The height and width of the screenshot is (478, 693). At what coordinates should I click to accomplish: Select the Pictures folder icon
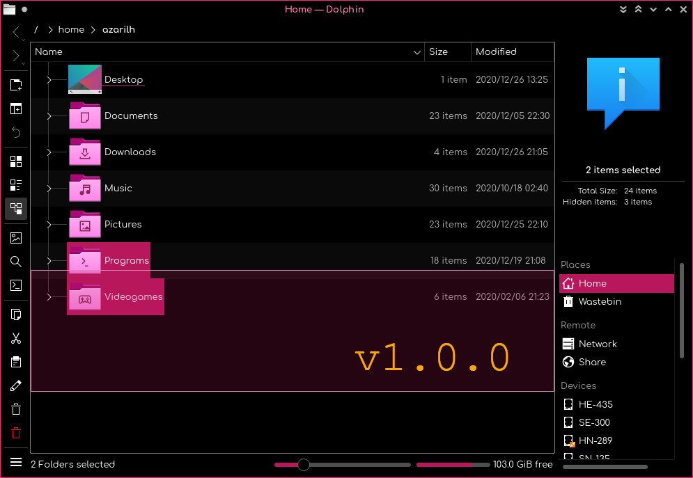(85, 224)
